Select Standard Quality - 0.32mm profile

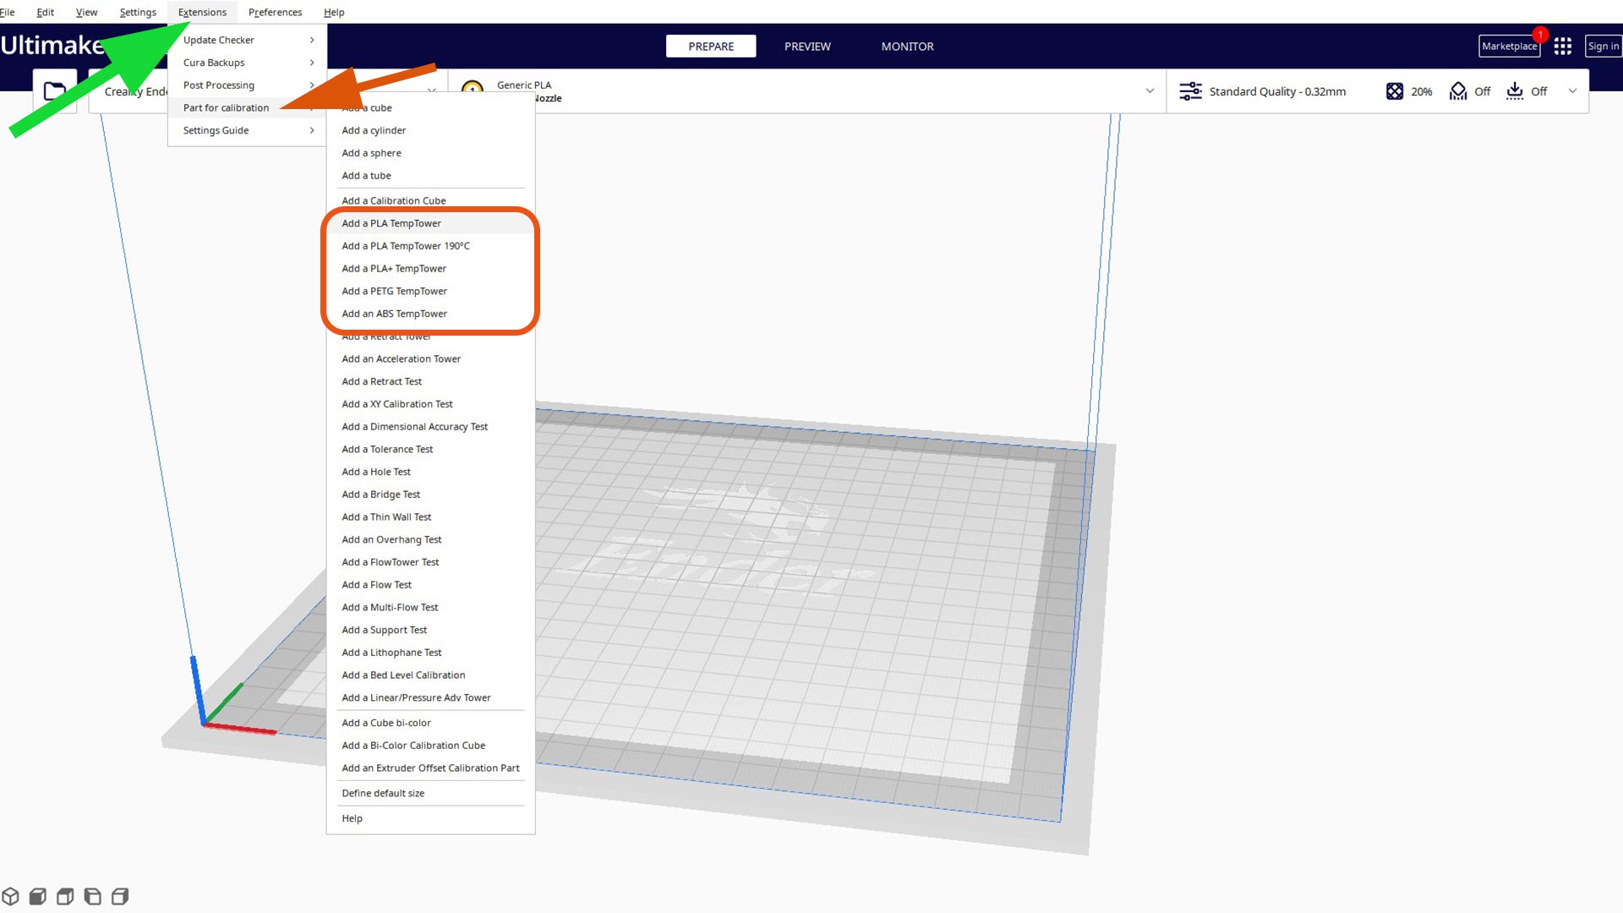pyautogui.click(x=1277, y=91)
